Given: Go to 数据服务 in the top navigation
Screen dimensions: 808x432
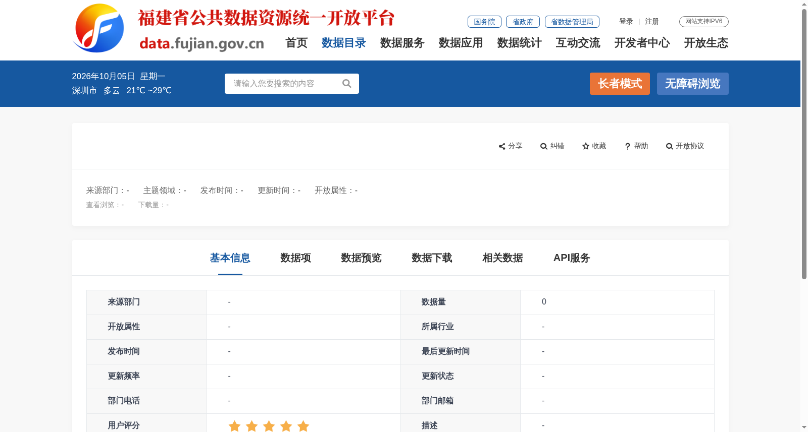Looking at the screenshot, I should coord(402,43).
